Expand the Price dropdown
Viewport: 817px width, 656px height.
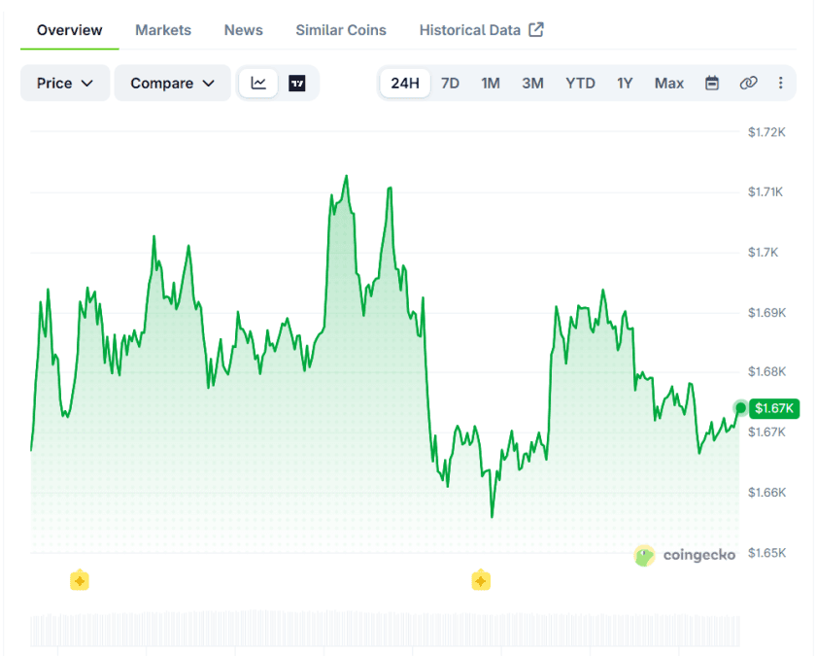[x=65, y=83]
